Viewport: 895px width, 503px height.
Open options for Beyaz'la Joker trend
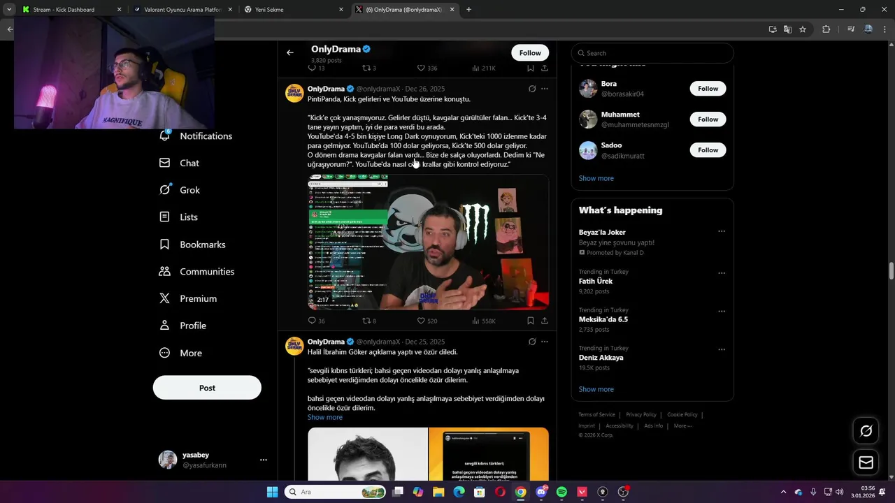coord(722,232)
